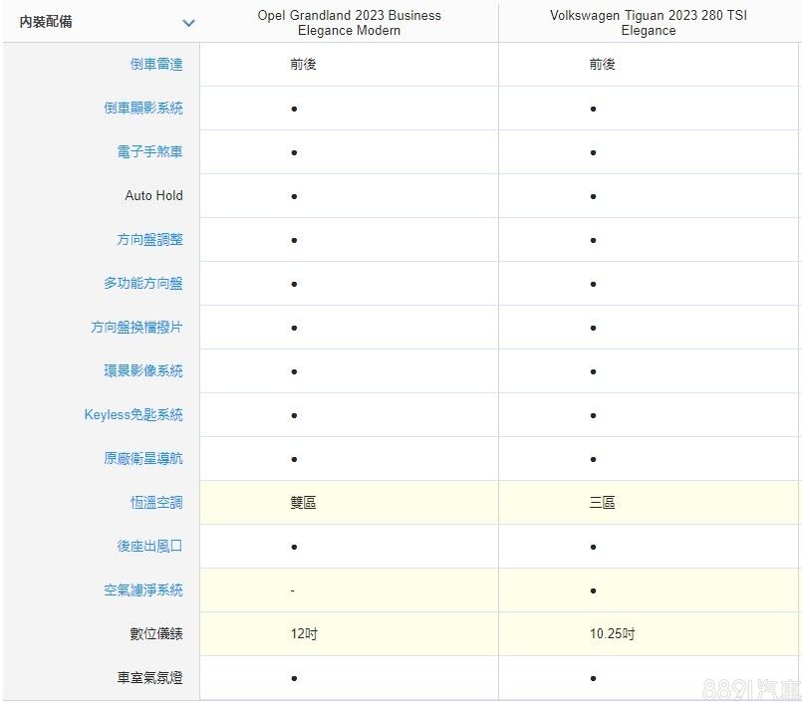Click the 電子手煞車 link
This screenshot has height=702, width=802.
(x=149, y=152)
